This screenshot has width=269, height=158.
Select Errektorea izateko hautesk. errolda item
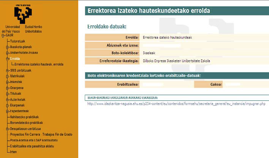(39, 64)
